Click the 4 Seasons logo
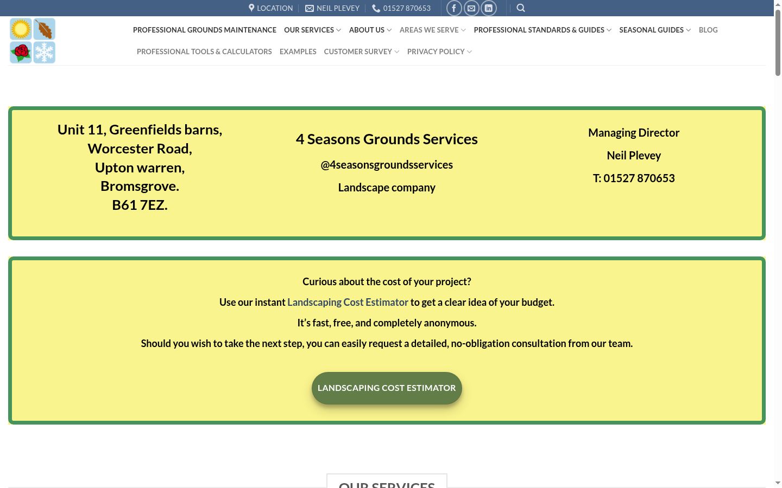Image resolution: width=782 pixels, height=488 pixels. tap(33, 41)
